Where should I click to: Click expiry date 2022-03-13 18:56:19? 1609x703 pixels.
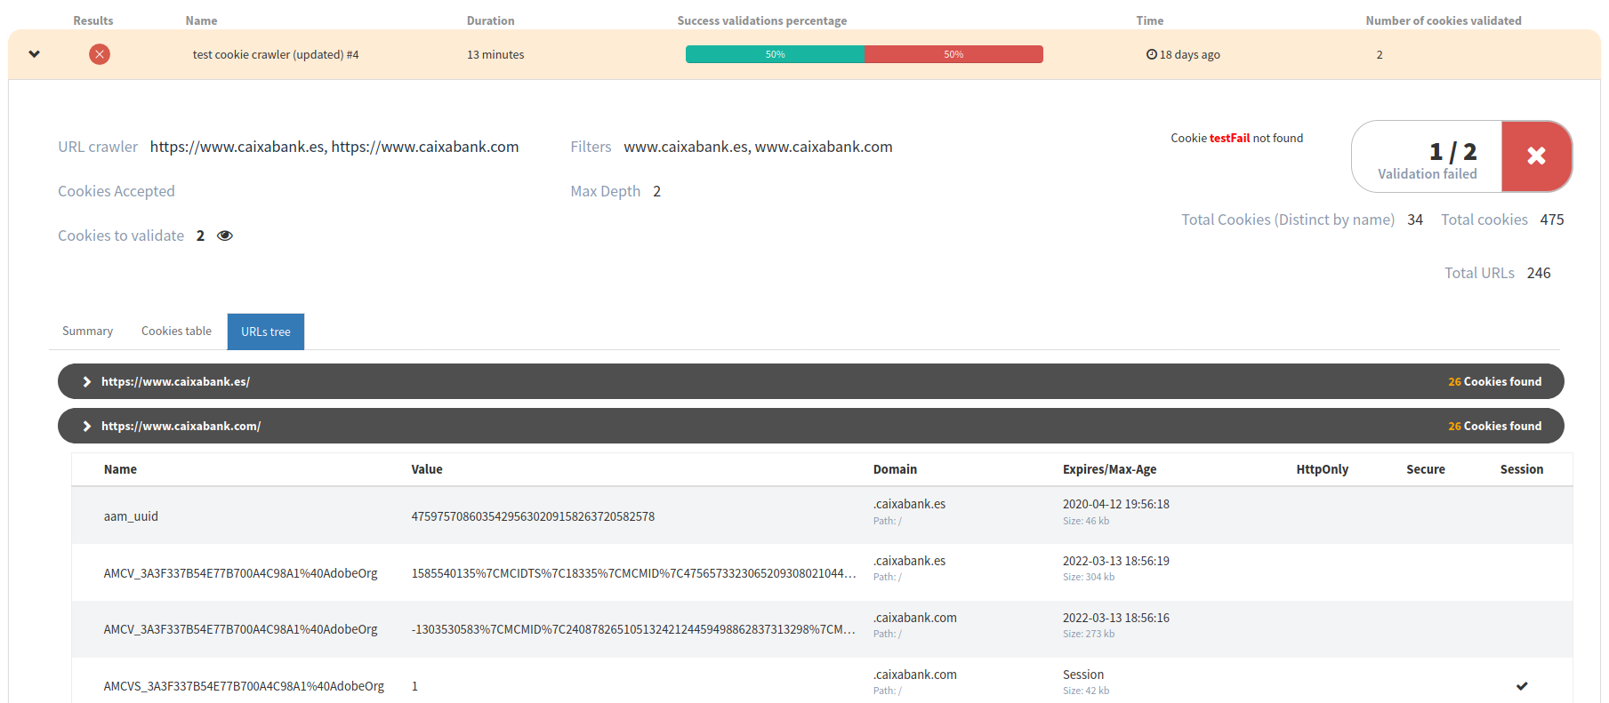(x=1115, y=561)
